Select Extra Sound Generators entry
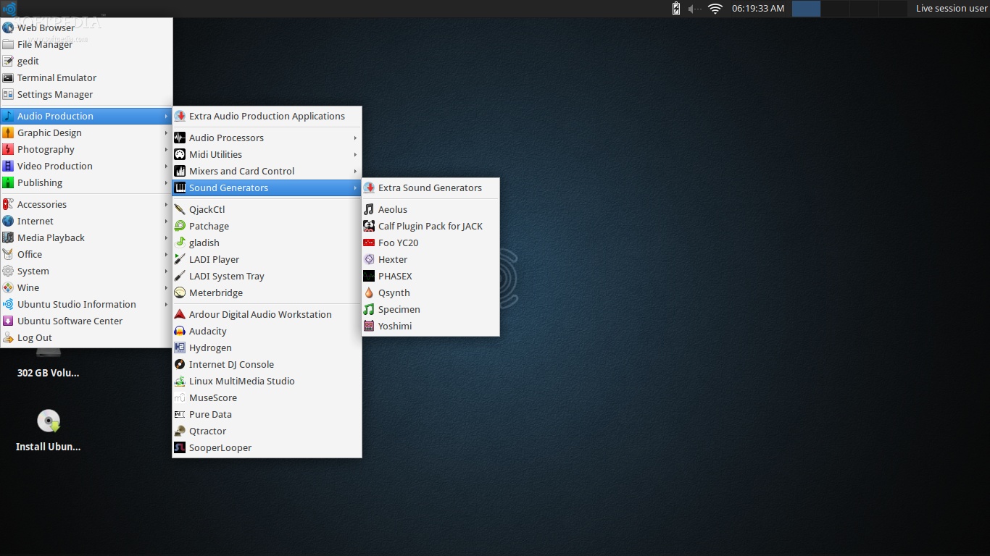 [430, 188]
